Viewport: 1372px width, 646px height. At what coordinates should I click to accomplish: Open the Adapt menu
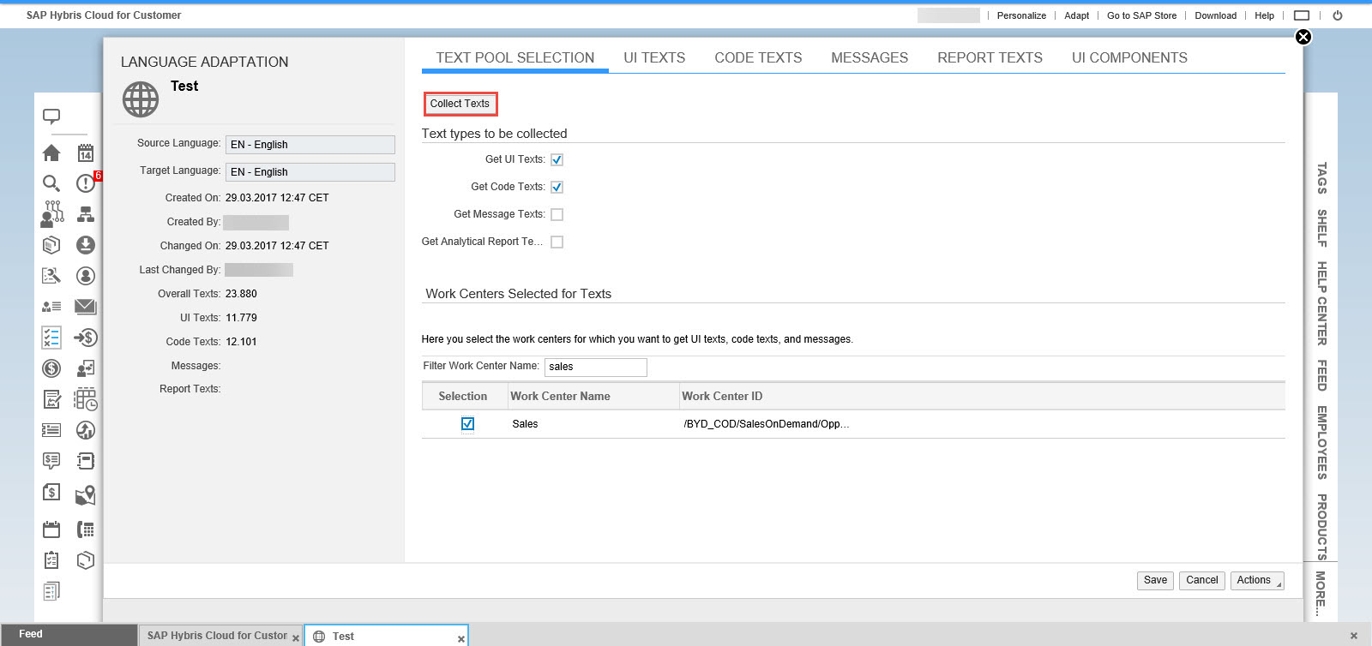point(1077,15)
